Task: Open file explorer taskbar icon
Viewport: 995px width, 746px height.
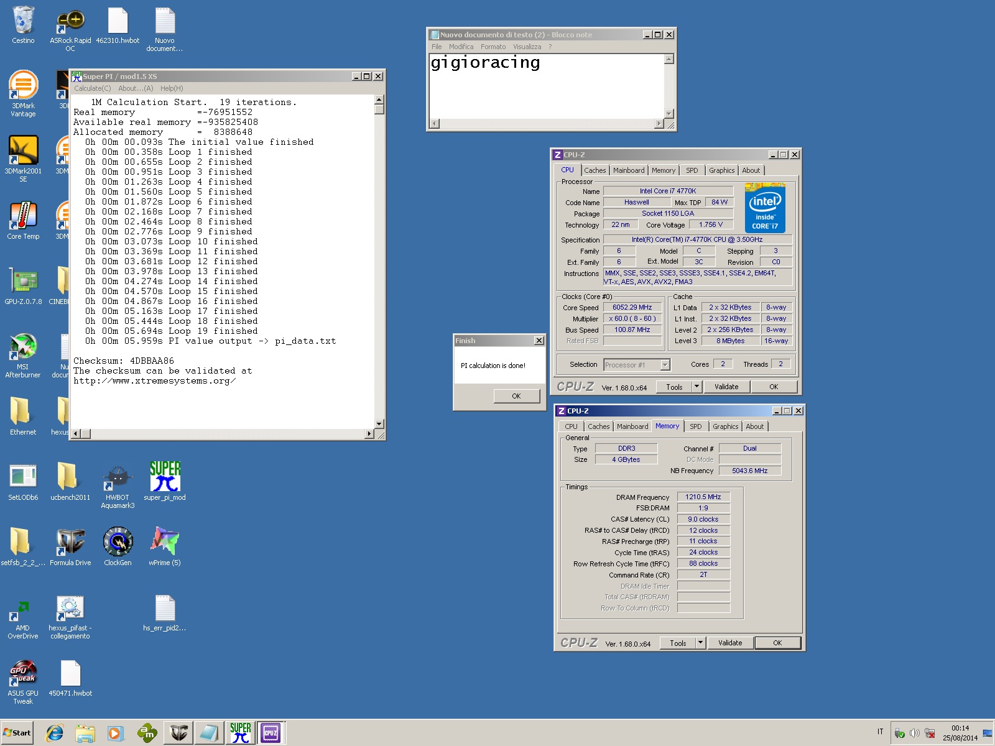Action: pos(85,734)
